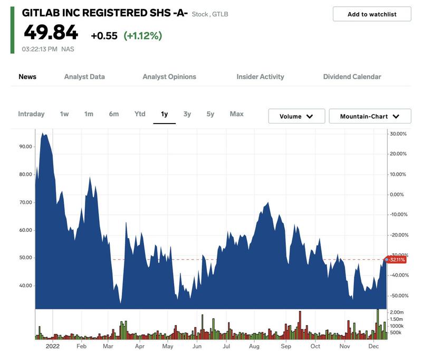The height and width of the screenshot is (361, 422).
Task: Click the stock price 49.84
Action: [x=51, y=32]
